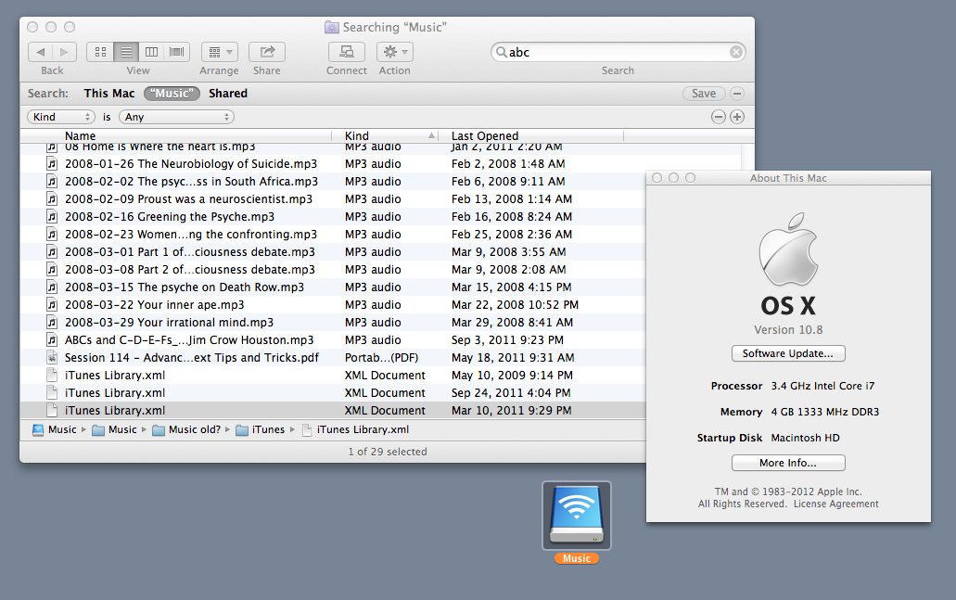The image size is (956, 600).
Task: Click the Music label under desktop drive
Action: [577, 558]
